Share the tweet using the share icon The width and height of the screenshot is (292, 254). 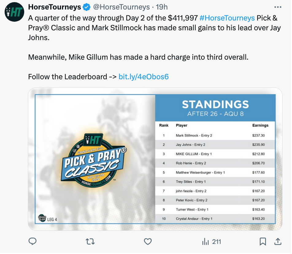point(278,241)
